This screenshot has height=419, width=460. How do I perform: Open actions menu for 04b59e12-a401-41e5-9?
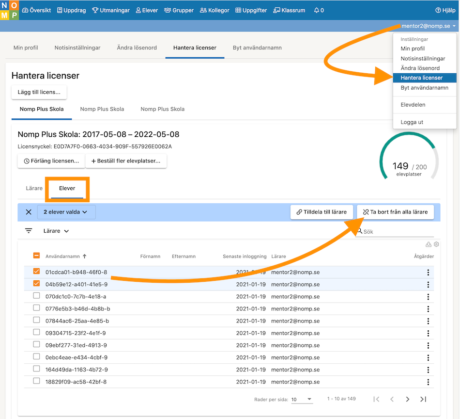(x=428, y=285)
